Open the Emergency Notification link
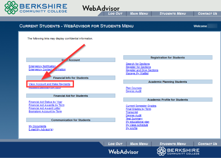This screenshot has height=158, width=221. point(42,66)
